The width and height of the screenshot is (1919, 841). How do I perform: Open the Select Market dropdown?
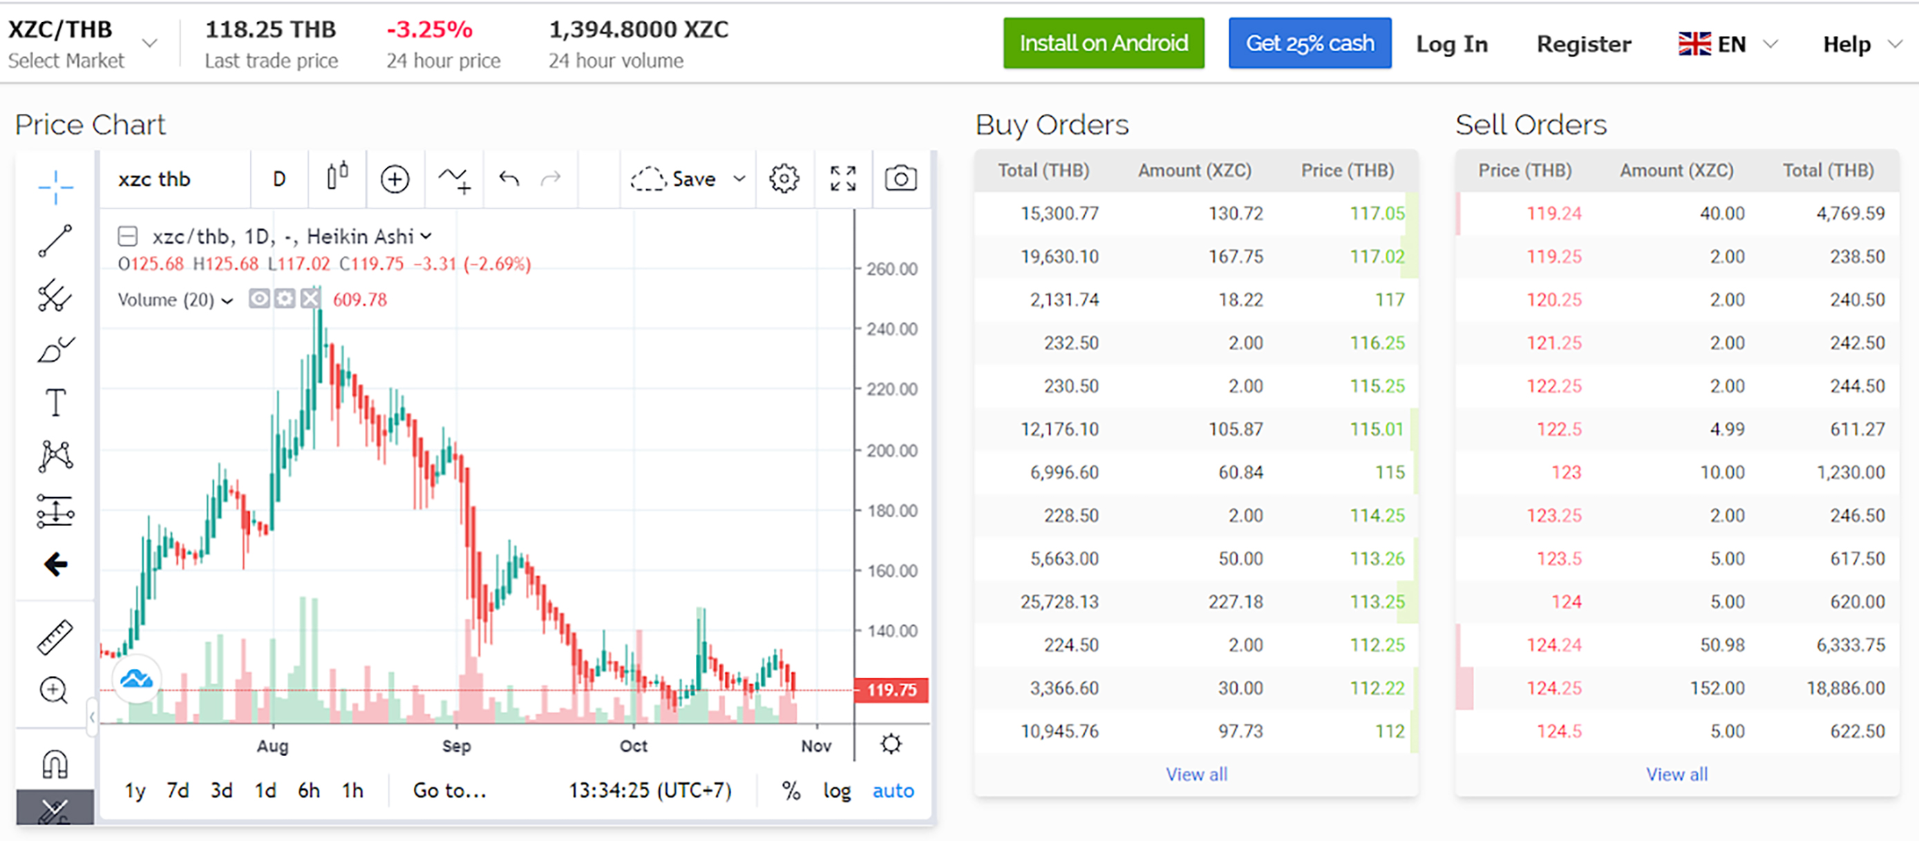coord(82,45)
